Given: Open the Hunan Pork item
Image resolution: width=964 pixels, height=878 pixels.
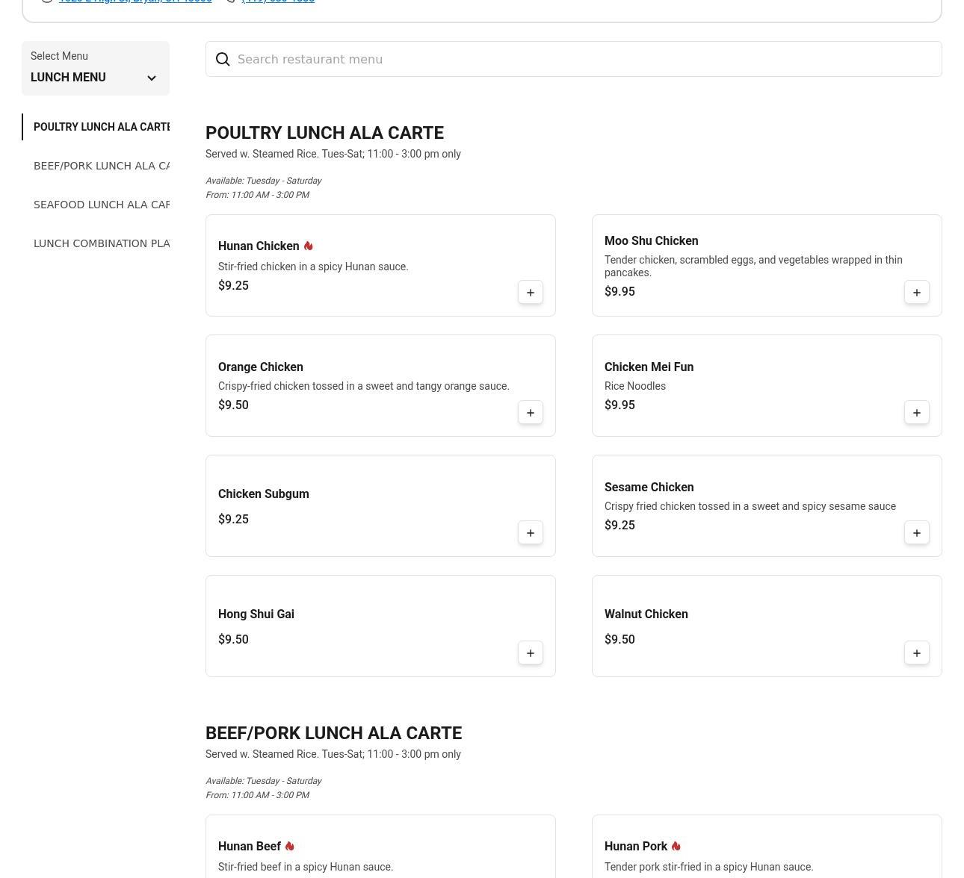Looking at the screenshot, I should (x=636, y=847).
